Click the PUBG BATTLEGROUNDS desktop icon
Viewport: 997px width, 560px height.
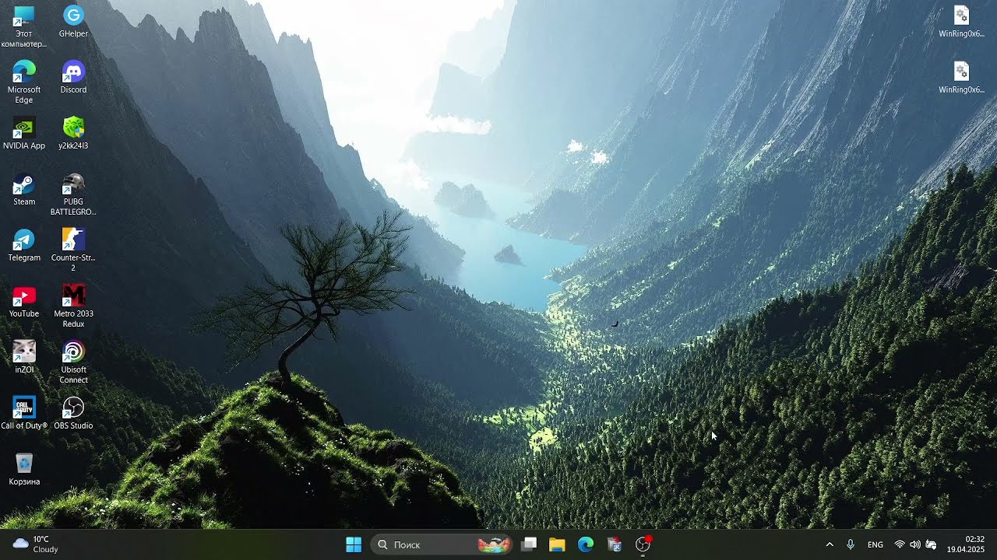click(73, 194)
